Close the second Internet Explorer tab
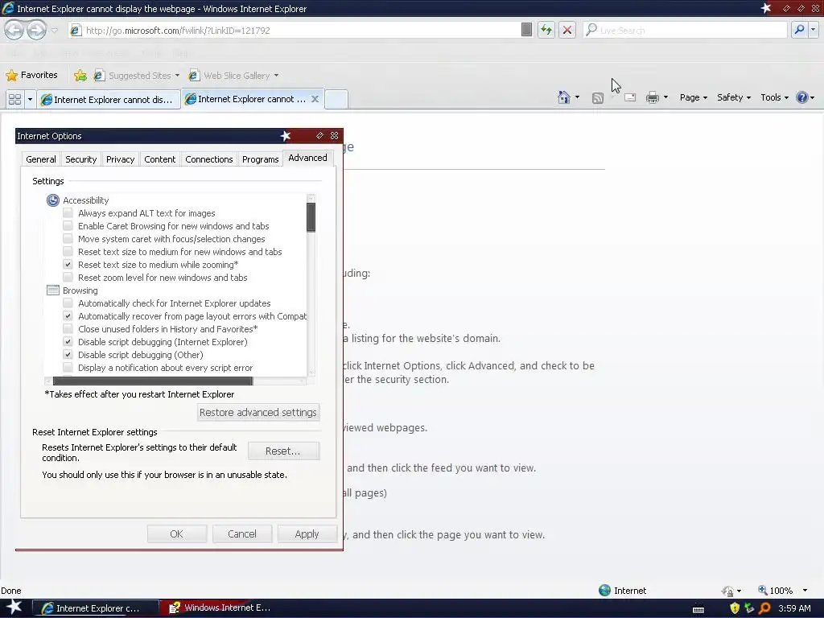The width and height of the screenshot is (824, 618). click(x=315, y=99)
